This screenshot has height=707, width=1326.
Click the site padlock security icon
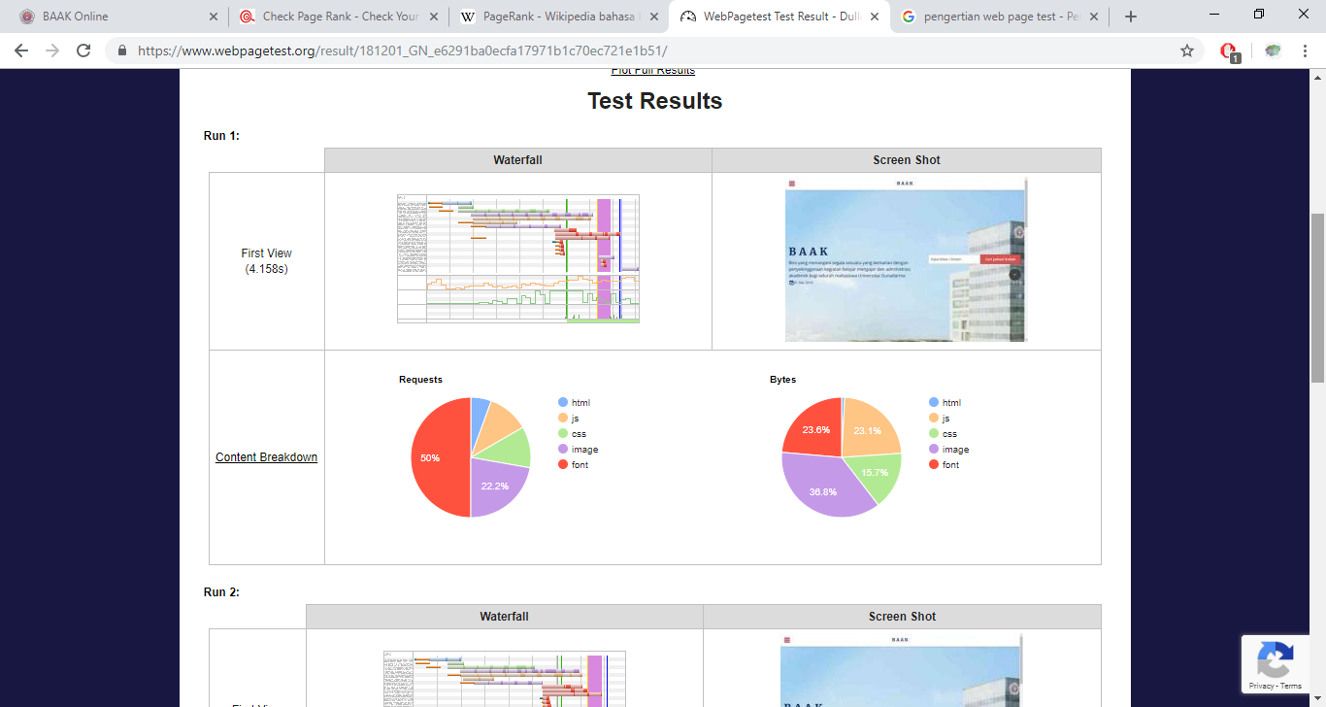tap(122, 50)
